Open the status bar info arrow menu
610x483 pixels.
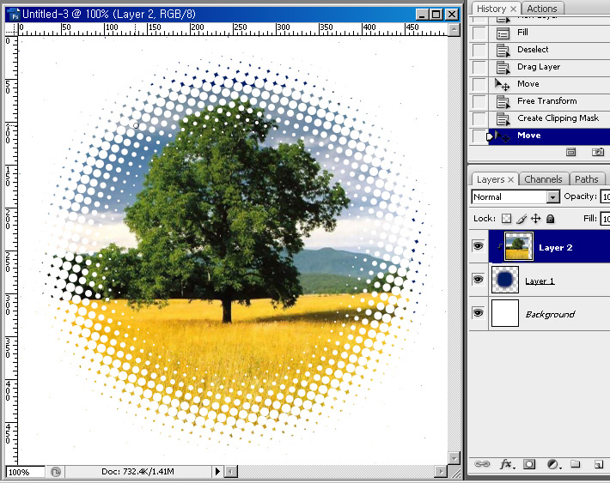pos(217,471)
